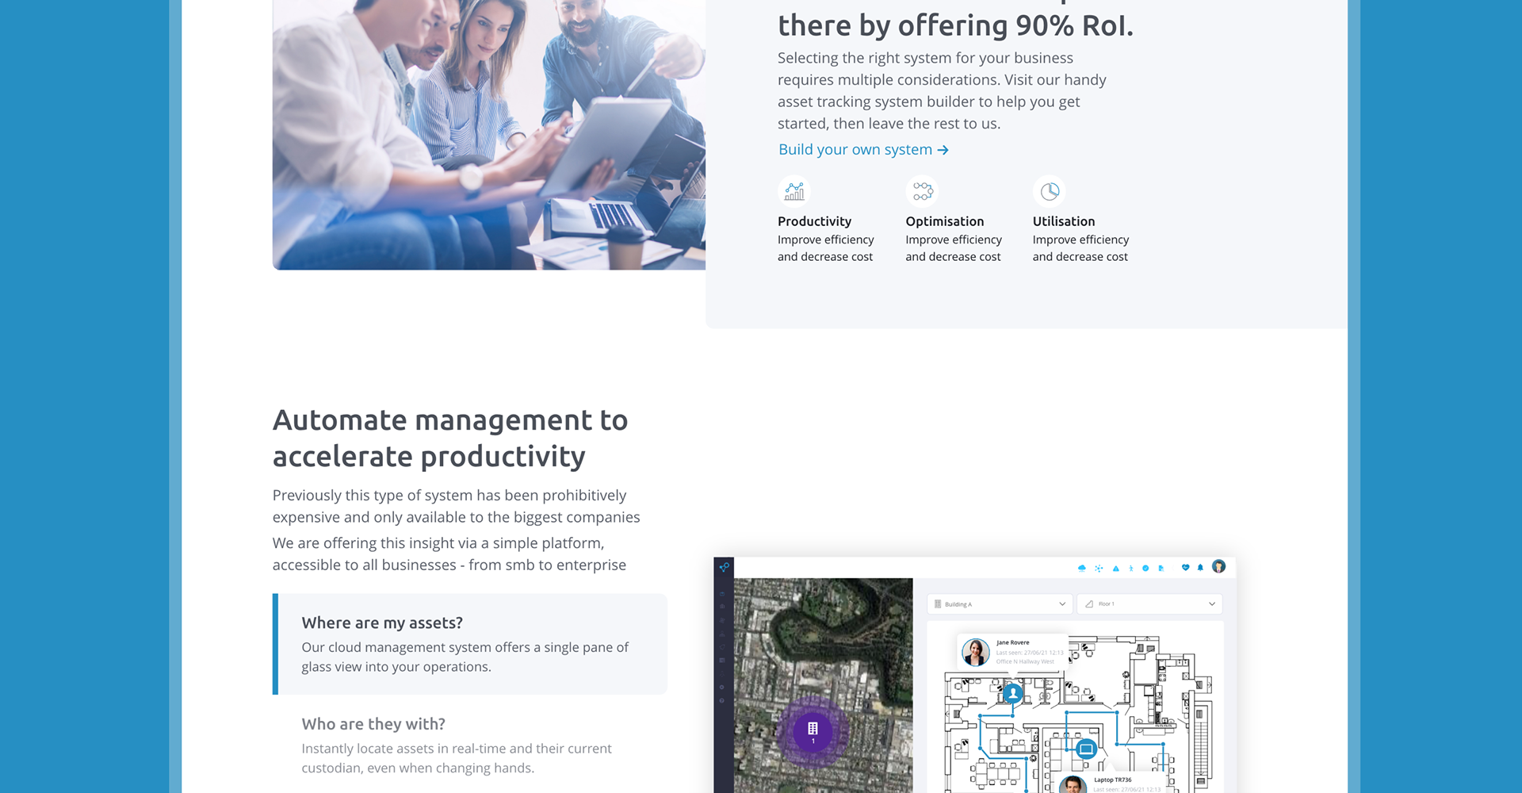Click the blue checkmark circle icon in dashboard header

1145,568
